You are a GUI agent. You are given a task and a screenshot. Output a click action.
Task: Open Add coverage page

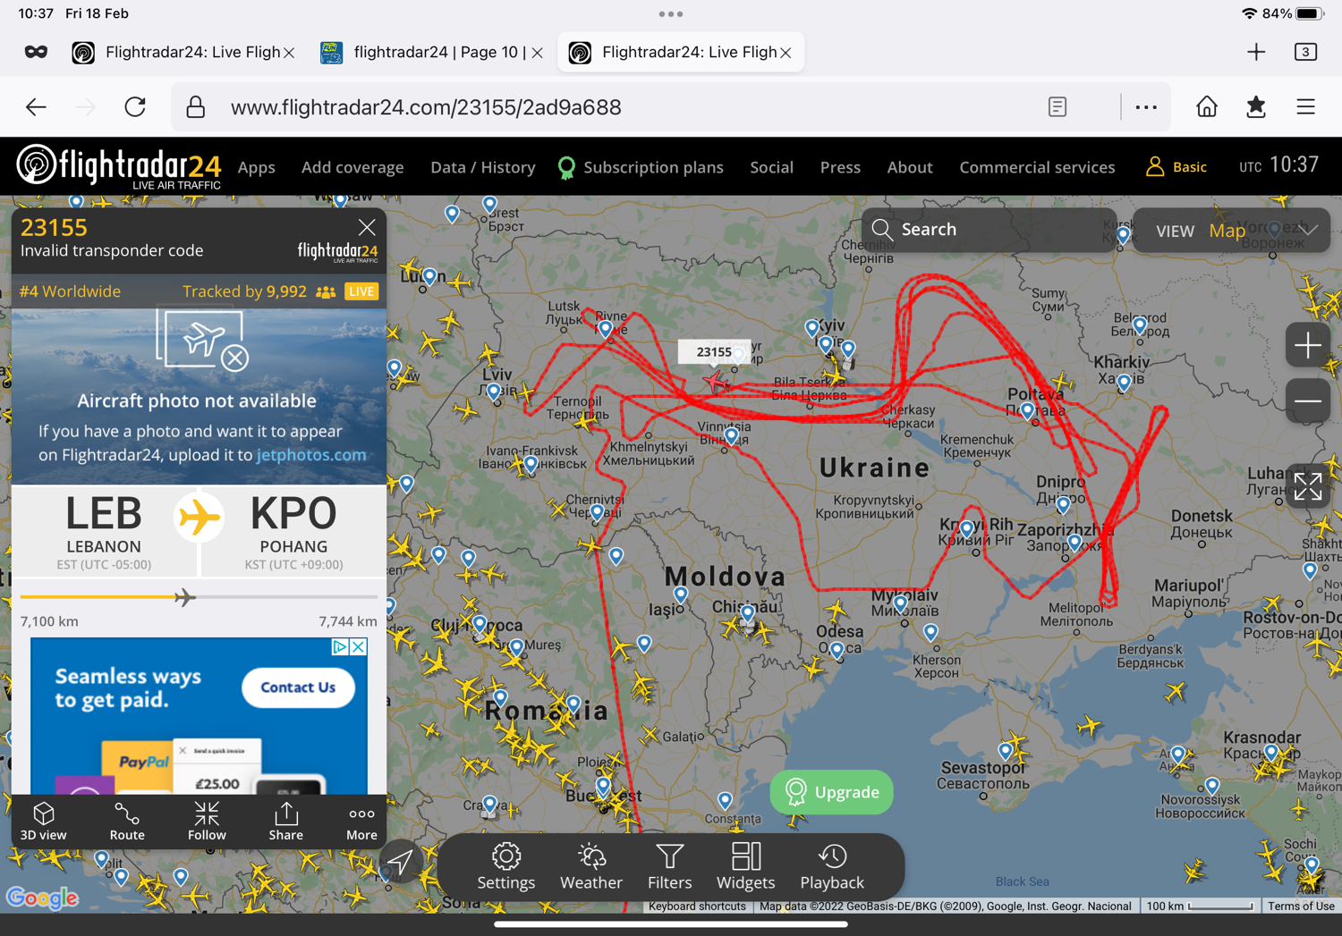352,167
